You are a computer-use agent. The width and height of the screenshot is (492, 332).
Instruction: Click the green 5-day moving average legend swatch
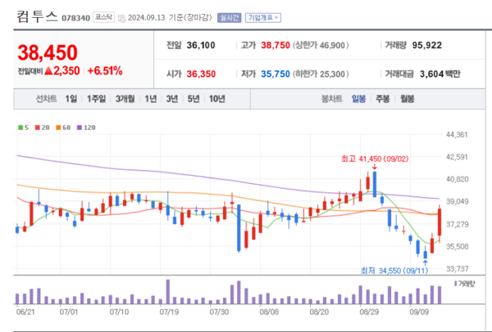point(20,128)
